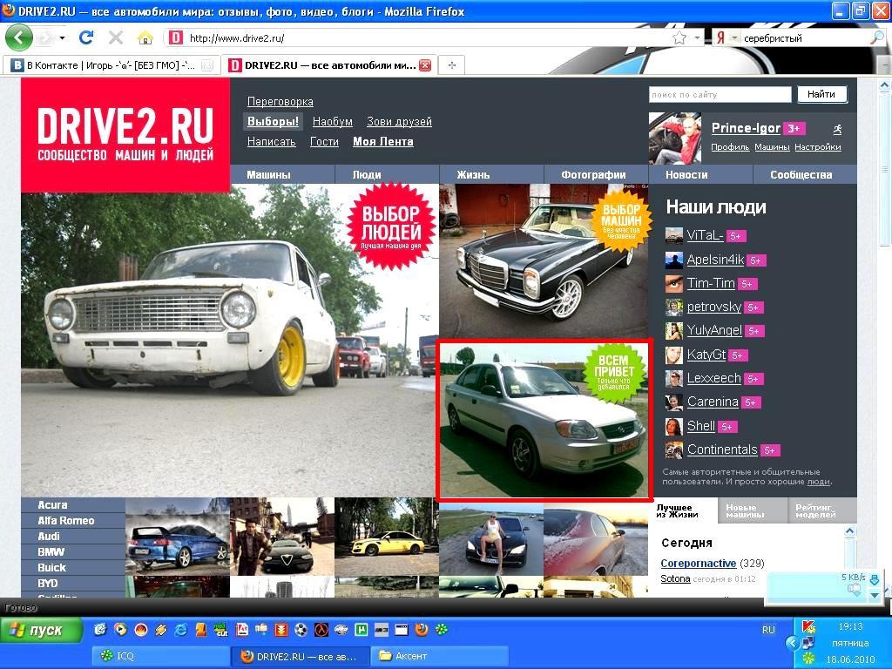Open the Prince-Igor profile photo
Image resolution: width=892 pixels, height=669 pixels.
(675, 139)
